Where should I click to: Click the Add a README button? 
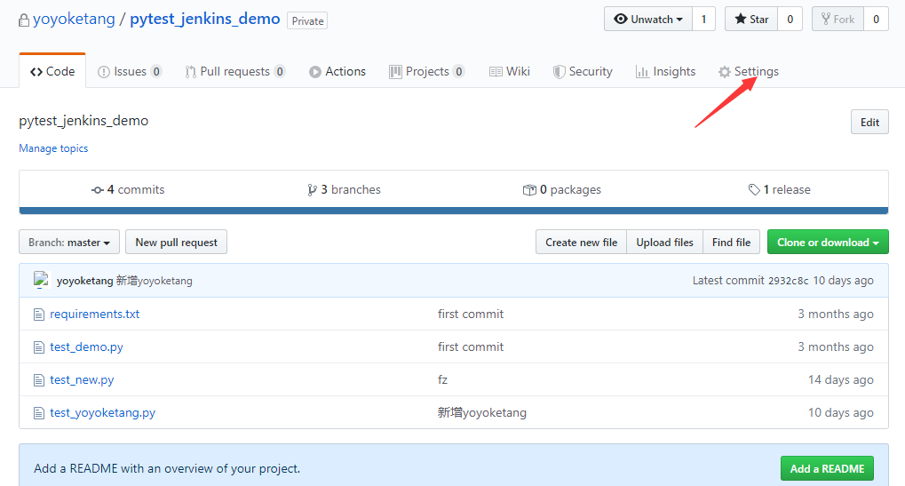coord(827,469)
